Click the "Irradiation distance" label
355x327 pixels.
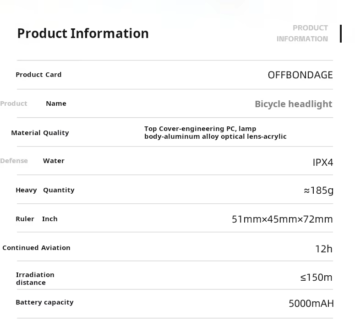tap(35, 278)
